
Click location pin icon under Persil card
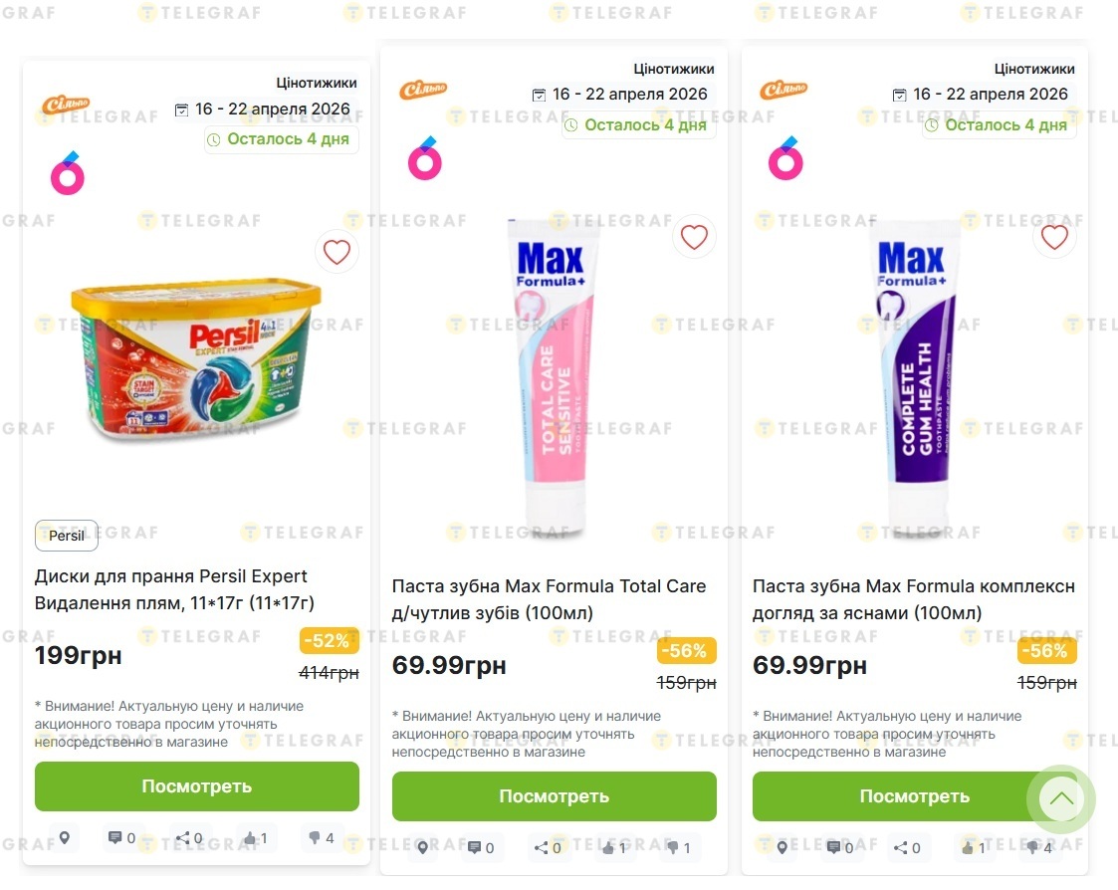tap(65, 838)
